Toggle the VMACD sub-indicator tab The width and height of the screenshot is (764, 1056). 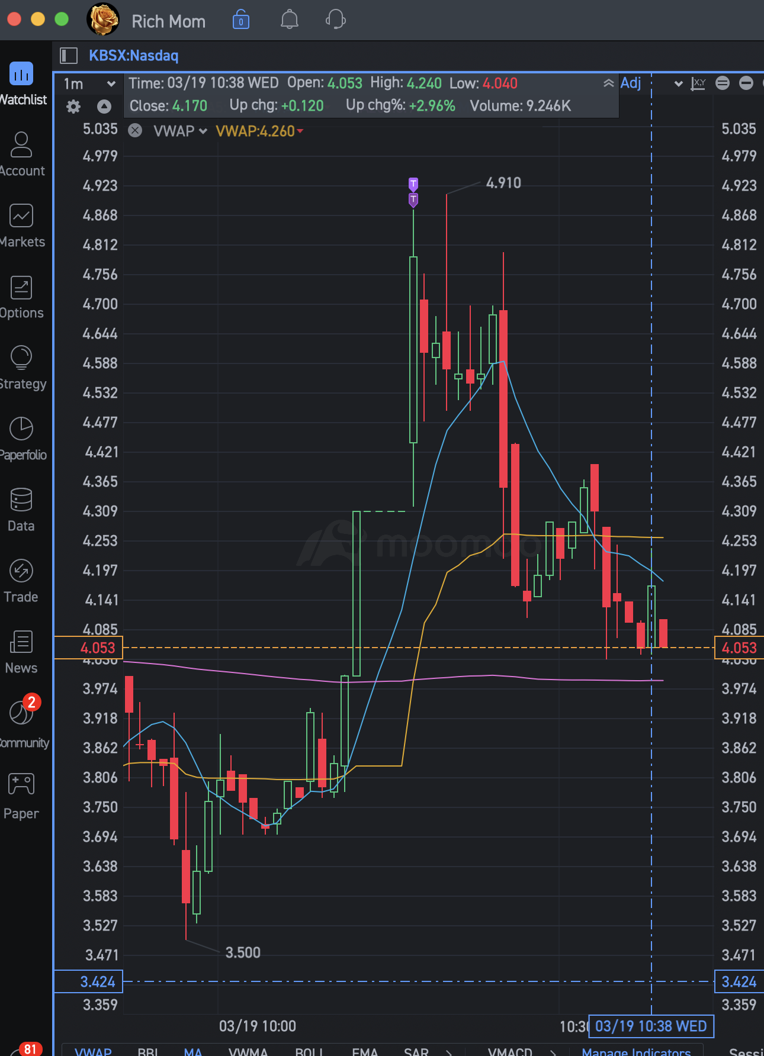coord(510,1051)
